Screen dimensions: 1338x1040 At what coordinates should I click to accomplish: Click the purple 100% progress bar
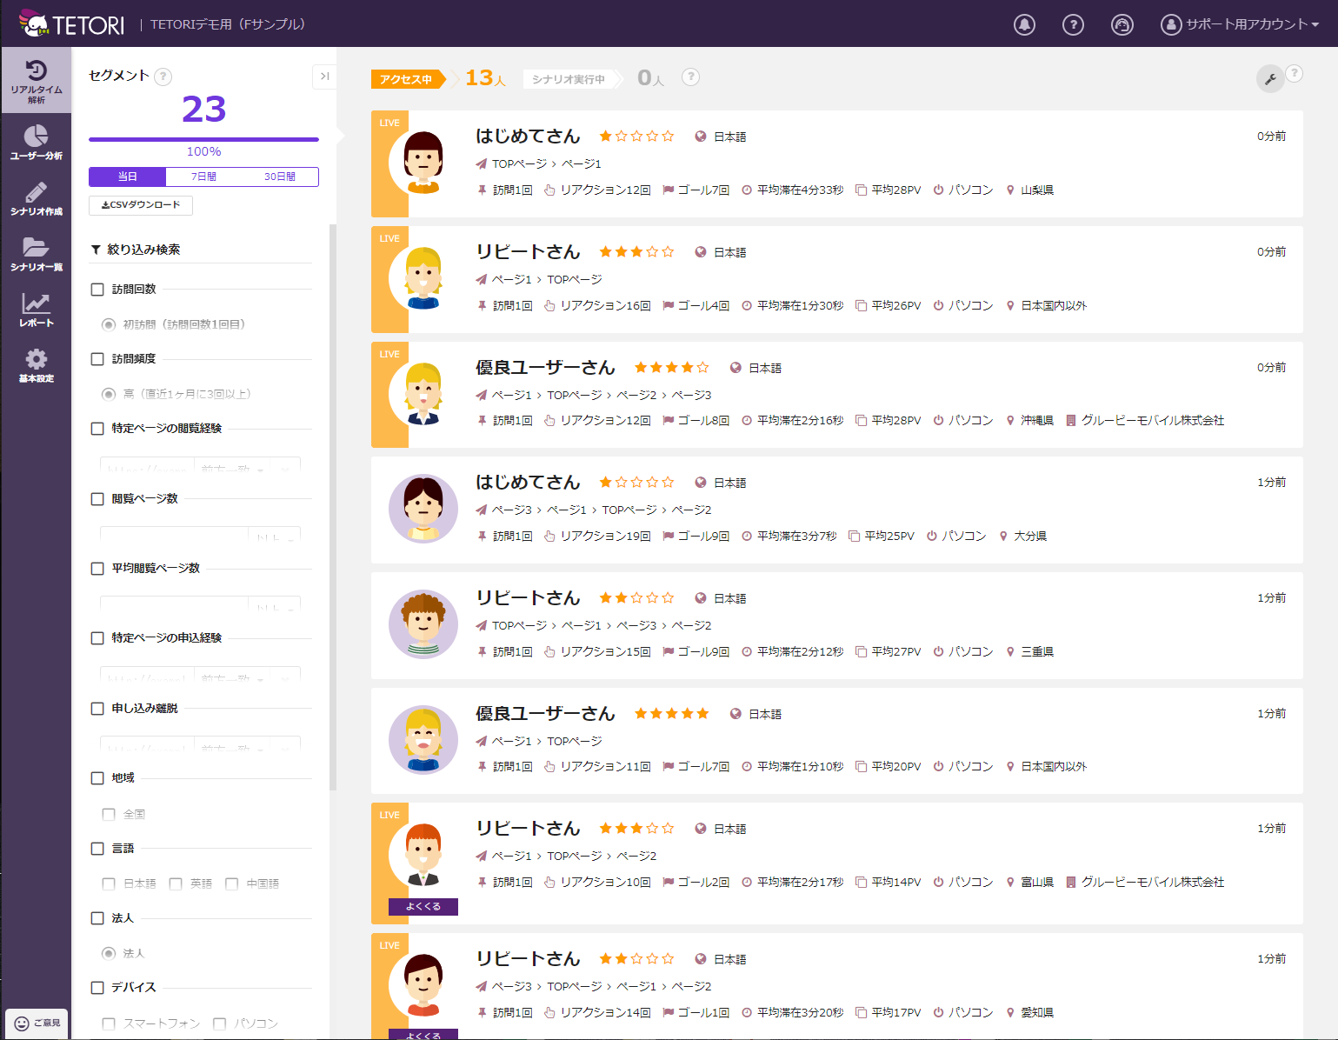pyautogui.click(x=203, y=138)
